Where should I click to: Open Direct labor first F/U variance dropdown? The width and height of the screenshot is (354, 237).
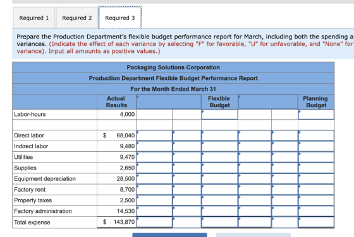(x=187, y=136)
